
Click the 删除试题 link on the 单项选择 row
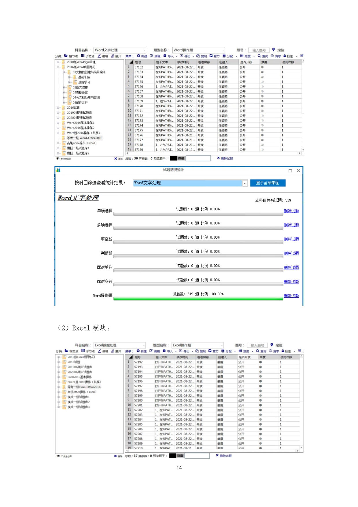point(291,211)
